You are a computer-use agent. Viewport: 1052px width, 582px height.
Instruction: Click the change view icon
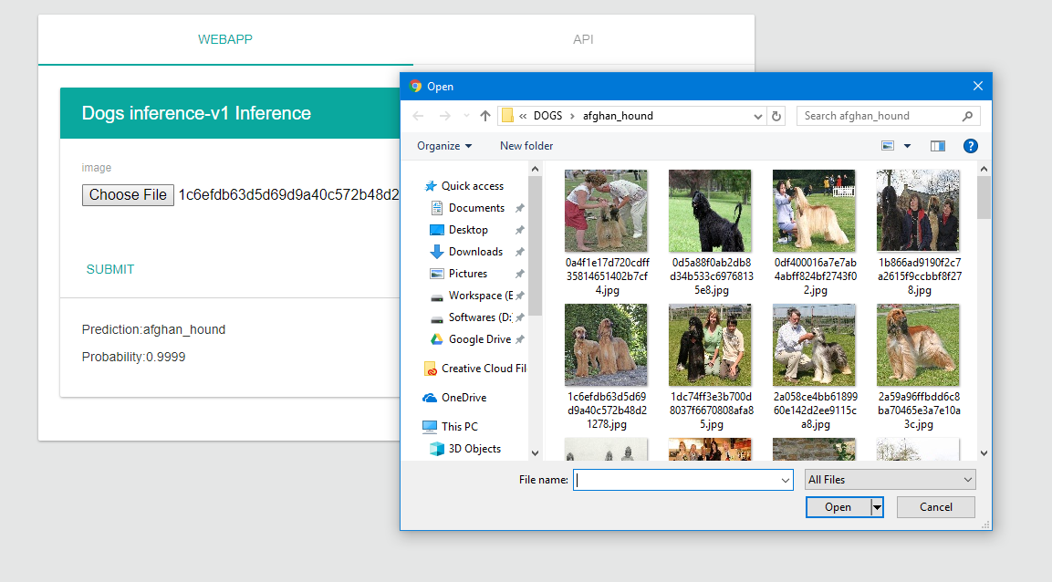(x=888, y=146)
